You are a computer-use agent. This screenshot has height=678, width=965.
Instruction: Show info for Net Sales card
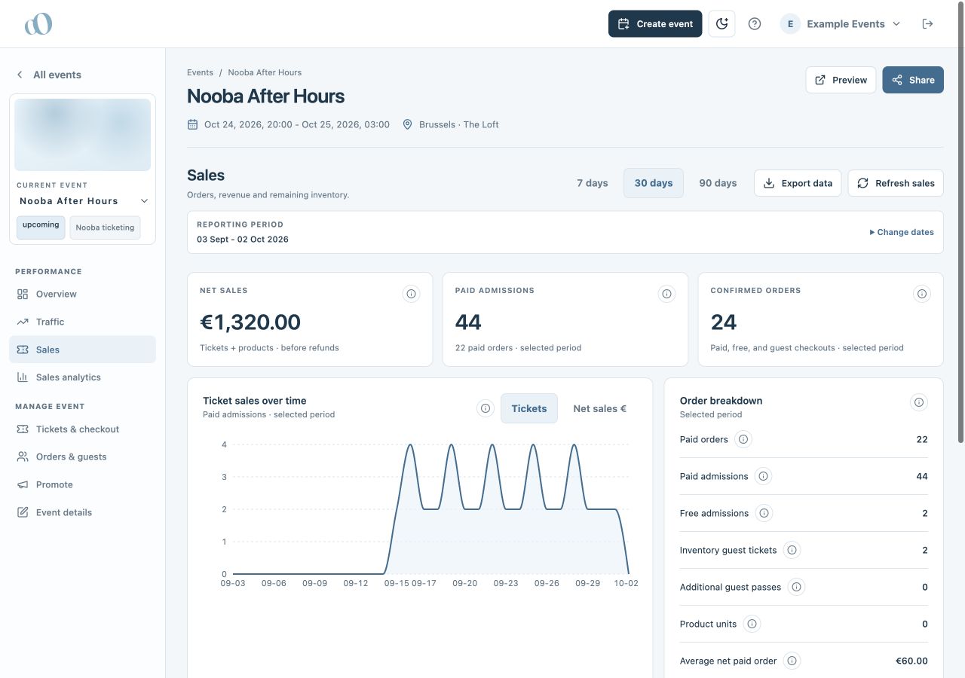tap(411, 294)
